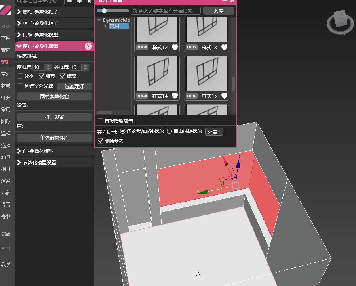Screen dimensions: 356x286
Task: Select the 常用 tree item
Action: tap(119, 26)
